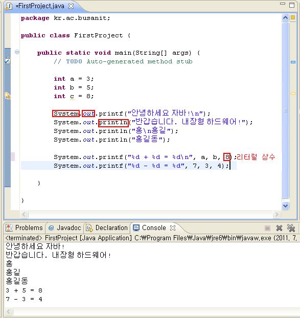This screenshot has height=318, width=300.
Task: Click the editor vertical scrollbar thumb
Action: (285, 110)
